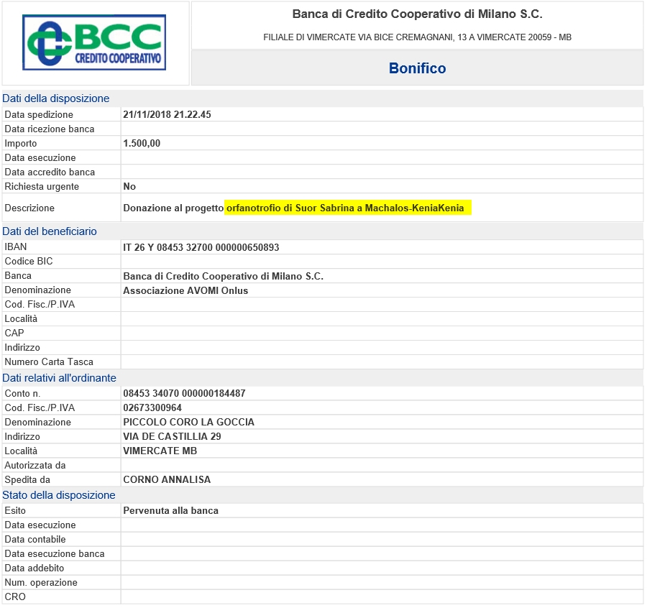Image resolution: width=647 pixels, height=608 pixels.
Task: Click IBAN value 'IT 26 Y 08453 32700 000000650893'
Action: (201, 247)
